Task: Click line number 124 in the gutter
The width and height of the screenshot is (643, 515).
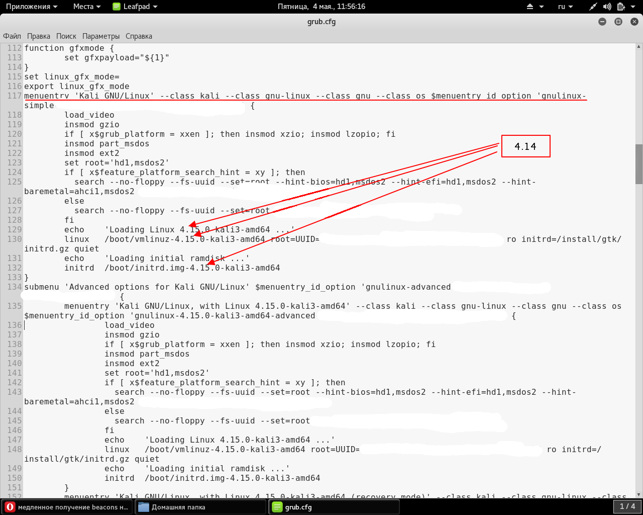Action: [x=15, y=173]
